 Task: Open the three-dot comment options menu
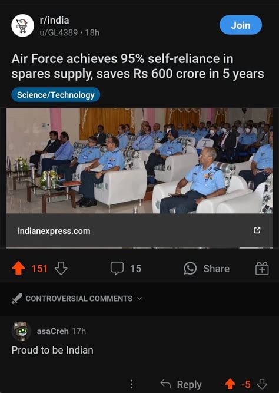pyautogui.click(x=131, y=384)
